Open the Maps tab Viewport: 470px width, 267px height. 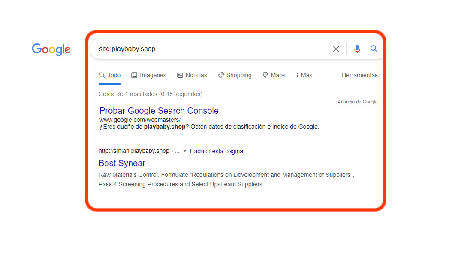click(x=274, y=75)
